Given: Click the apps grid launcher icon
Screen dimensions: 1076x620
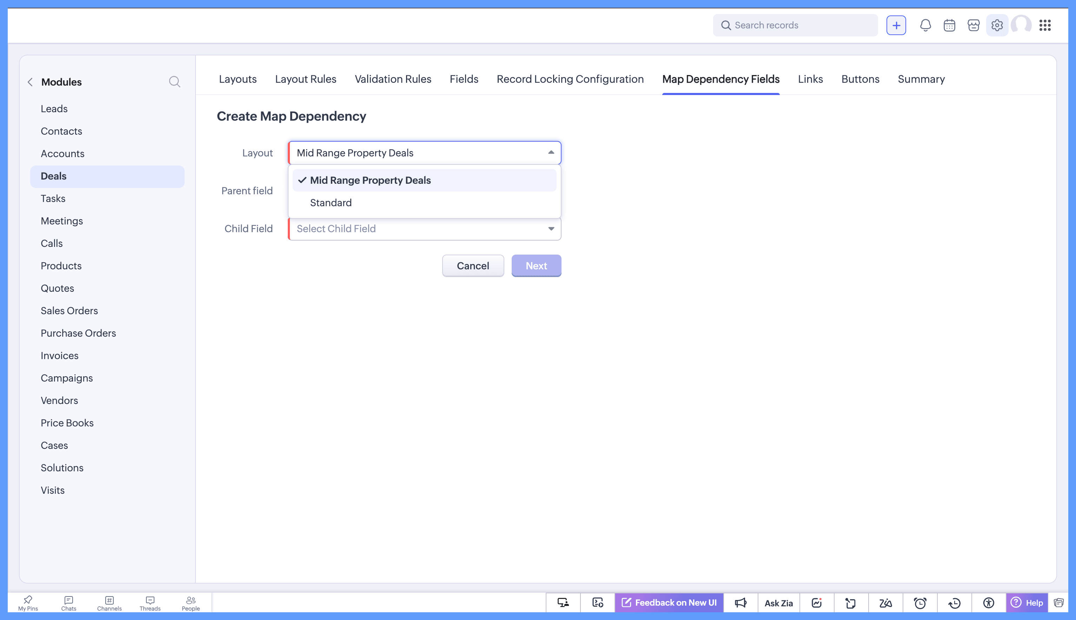Looking at the screenshot, I should (x=1045, y=26).
